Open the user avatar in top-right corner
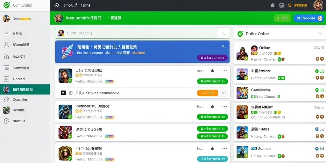Screen dimensions: 326x163 pos(318,5)
